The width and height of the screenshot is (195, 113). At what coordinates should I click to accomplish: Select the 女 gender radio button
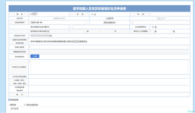click(92, 14)
